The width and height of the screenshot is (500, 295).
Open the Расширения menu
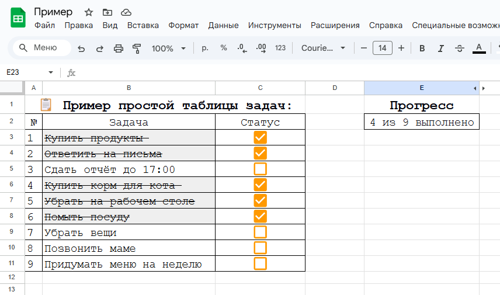335,25
